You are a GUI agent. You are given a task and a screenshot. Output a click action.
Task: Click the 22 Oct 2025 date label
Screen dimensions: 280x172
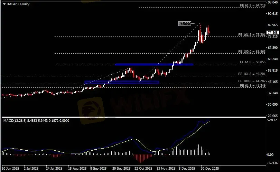pos(143,169)
